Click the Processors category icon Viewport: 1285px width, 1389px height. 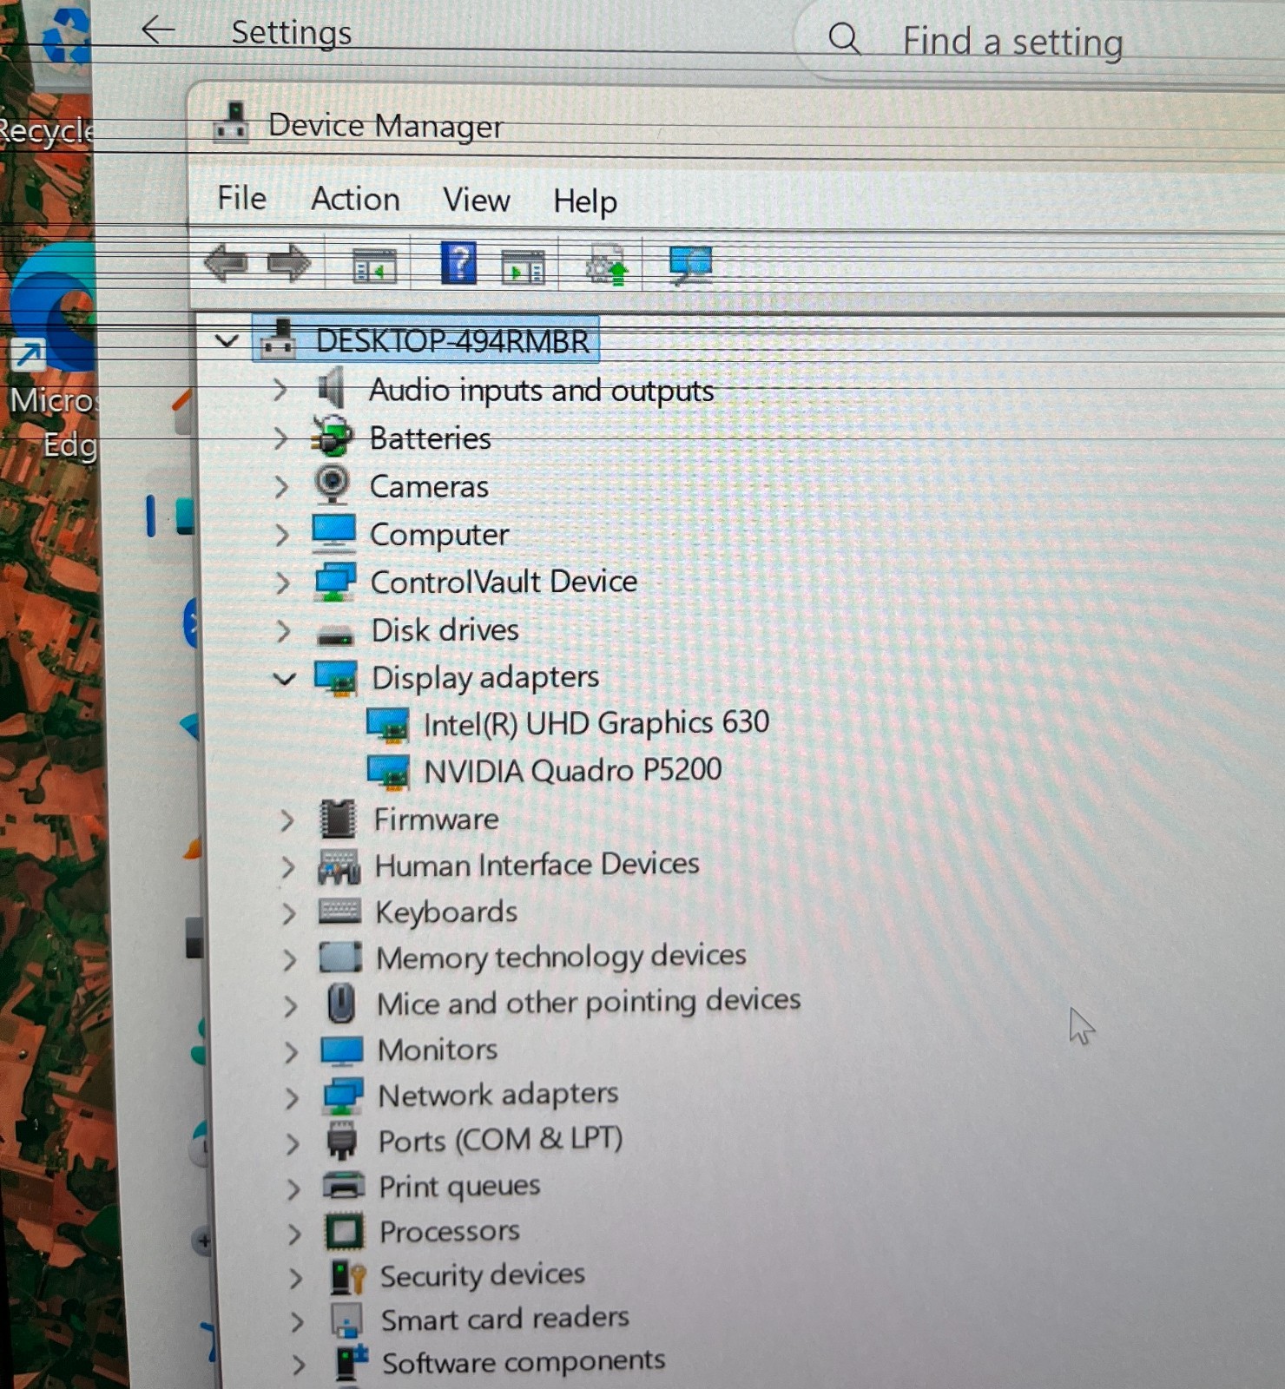point(345,1231)
